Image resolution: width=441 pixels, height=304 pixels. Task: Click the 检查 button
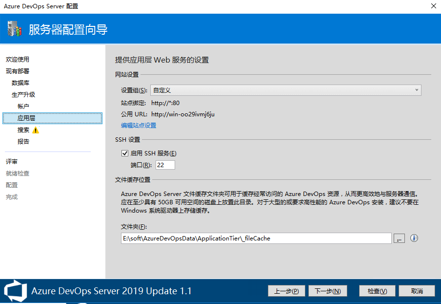point(374,291)
